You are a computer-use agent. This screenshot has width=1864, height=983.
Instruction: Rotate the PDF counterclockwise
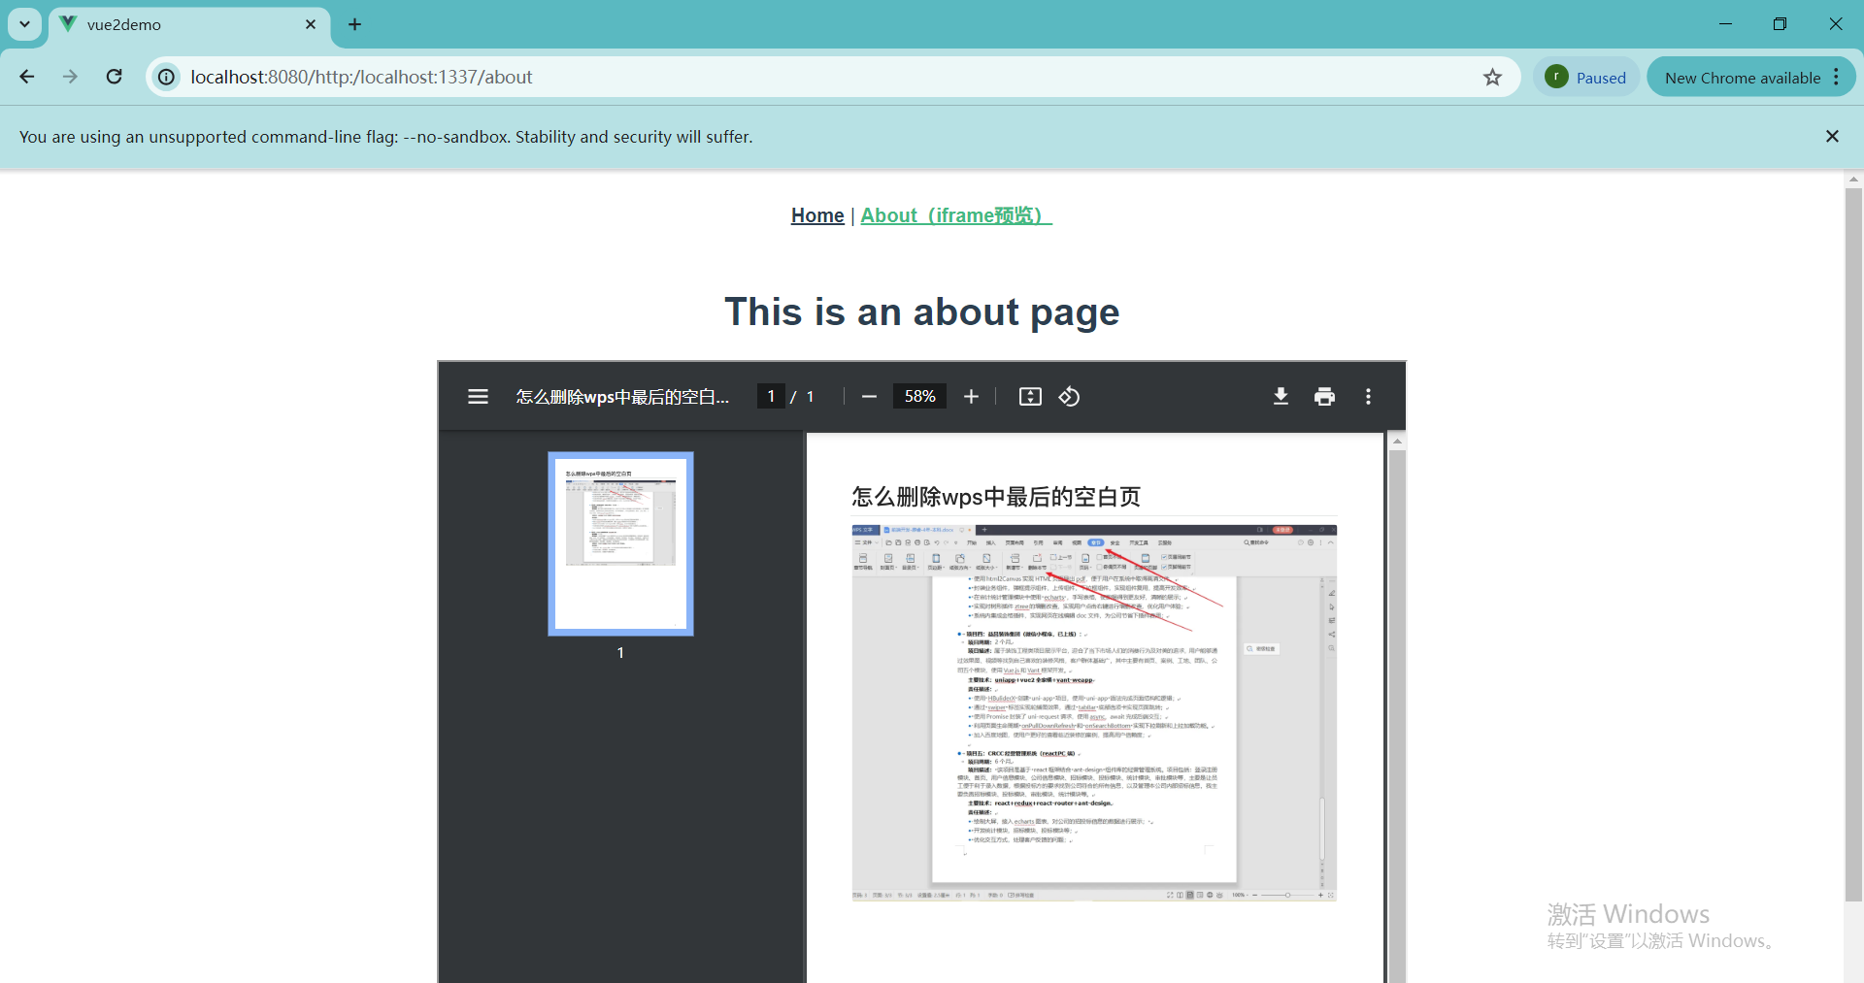coord(1069,396)
